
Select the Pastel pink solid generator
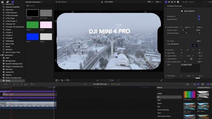click(x=46, y=25)
